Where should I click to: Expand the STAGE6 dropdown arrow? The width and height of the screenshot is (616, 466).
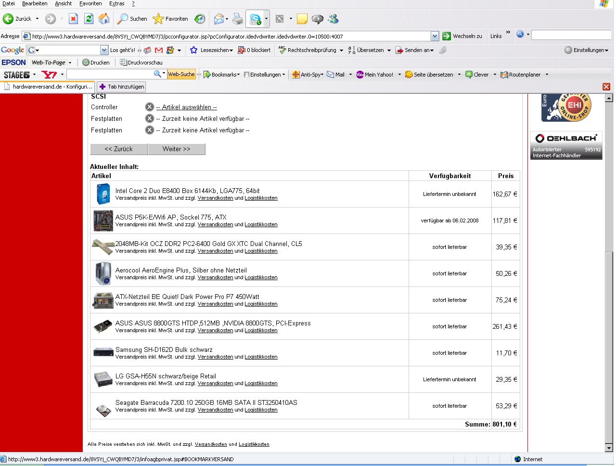(x=34, y=75)
